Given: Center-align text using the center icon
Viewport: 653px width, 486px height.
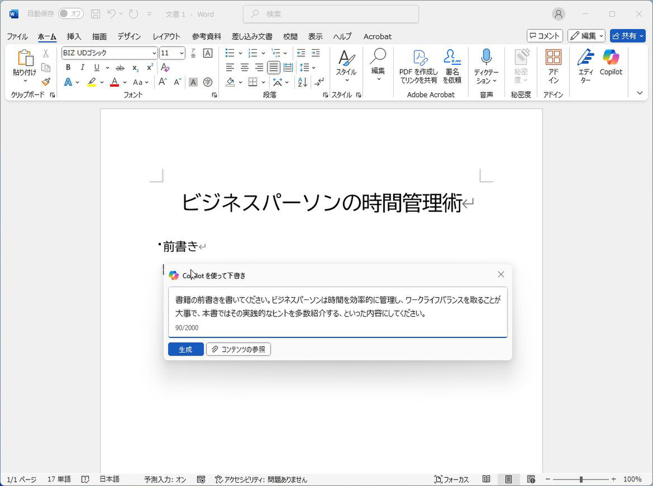Looking at the screenshot, I should 245,68.
